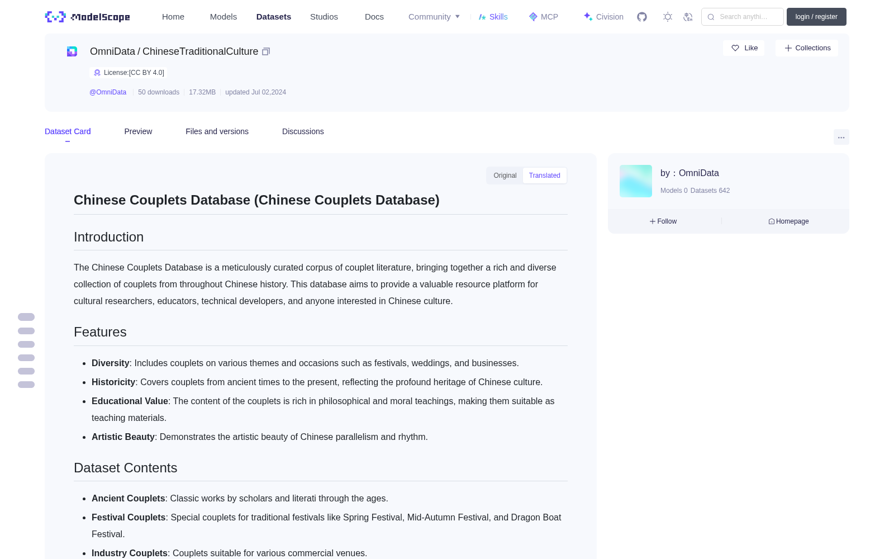
Task: Click the OmniData namespace in title
Action: point(112,51)
